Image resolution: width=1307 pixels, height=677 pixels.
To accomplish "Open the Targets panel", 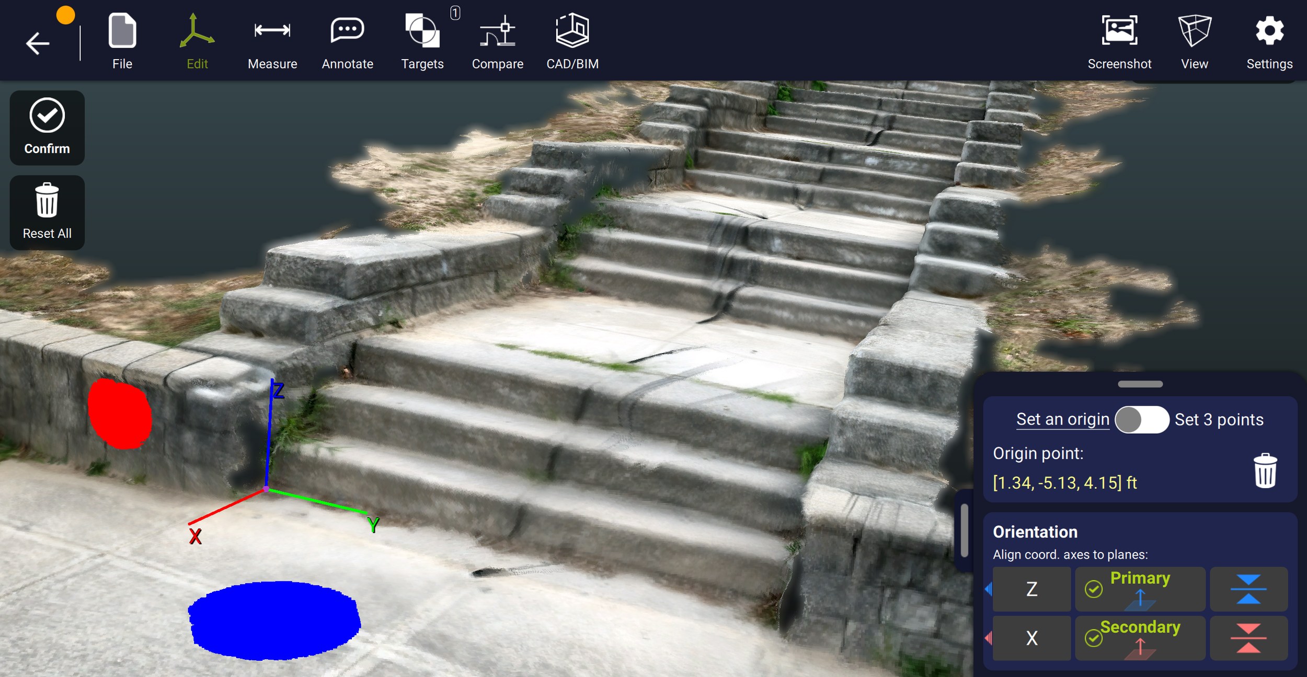I will tap(422, 41).
